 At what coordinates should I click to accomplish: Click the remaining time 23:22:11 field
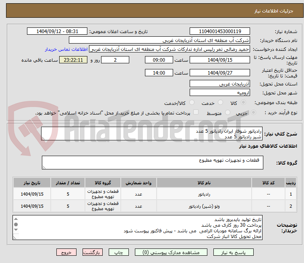click(73, 60)
